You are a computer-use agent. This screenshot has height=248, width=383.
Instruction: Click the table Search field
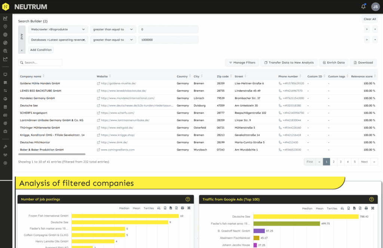click(x=40, y=63)
